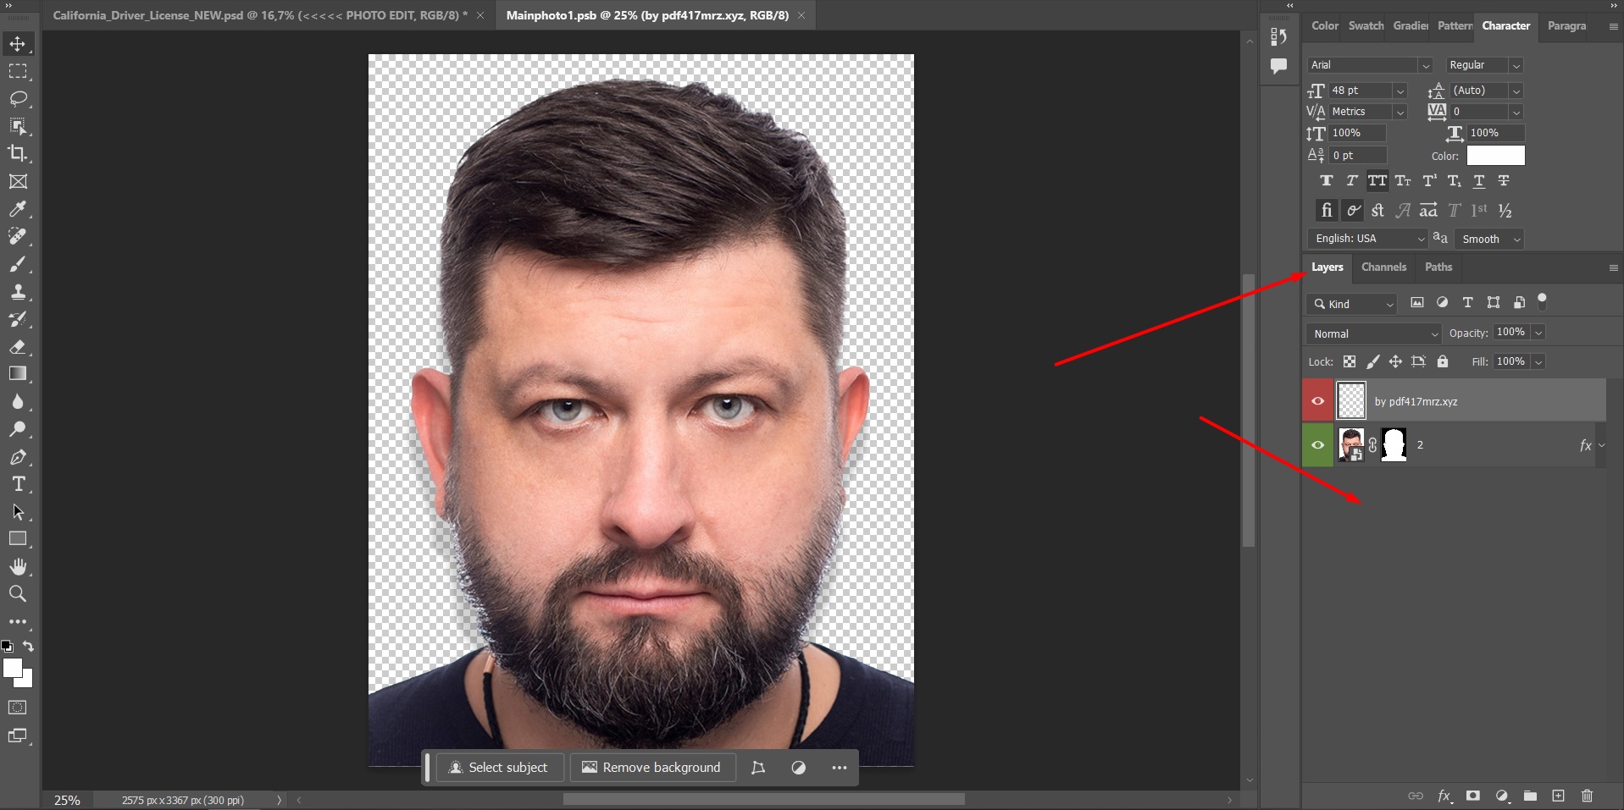The height and width of the screenshot is (810, 1624).
Task: Hide the 'by pdf417mrz.xyz' layer
Action: 1317,400
